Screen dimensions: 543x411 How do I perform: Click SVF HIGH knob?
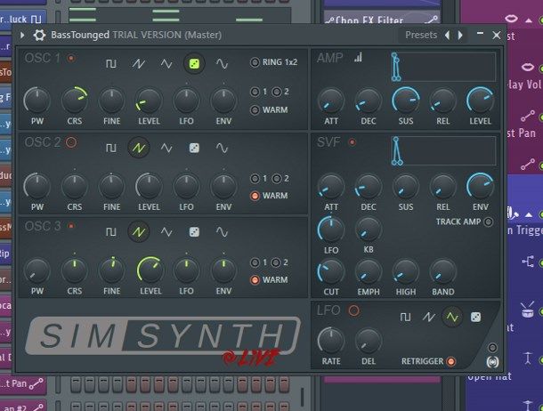[x=406, y=272]
